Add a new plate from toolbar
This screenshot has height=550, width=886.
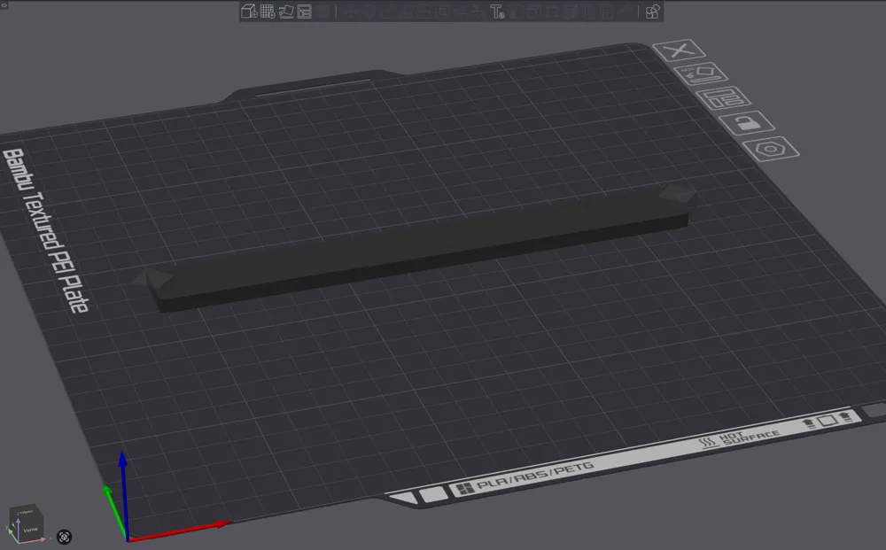pyautogui.click(x=268, y=12)
